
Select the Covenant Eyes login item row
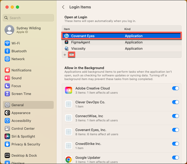coord(122,36)
